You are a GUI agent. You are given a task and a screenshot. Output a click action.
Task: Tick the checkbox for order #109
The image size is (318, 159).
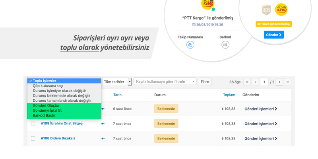pos(33,124)
